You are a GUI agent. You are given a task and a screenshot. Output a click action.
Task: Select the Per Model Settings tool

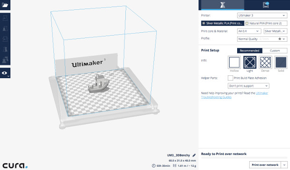(5, 60)
